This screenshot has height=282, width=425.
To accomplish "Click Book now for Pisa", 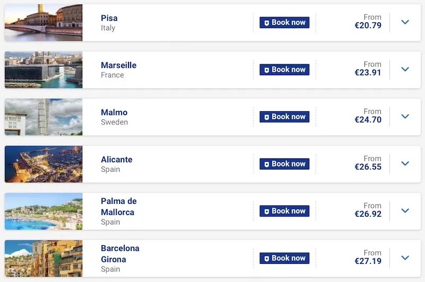I will click(x=284, y=22).
